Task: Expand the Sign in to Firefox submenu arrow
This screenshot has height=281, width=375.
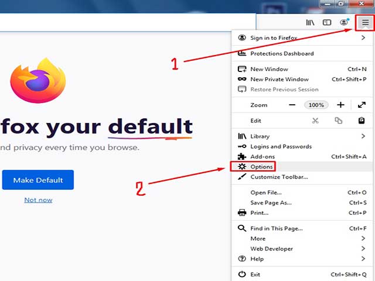Action: (363, 37)
